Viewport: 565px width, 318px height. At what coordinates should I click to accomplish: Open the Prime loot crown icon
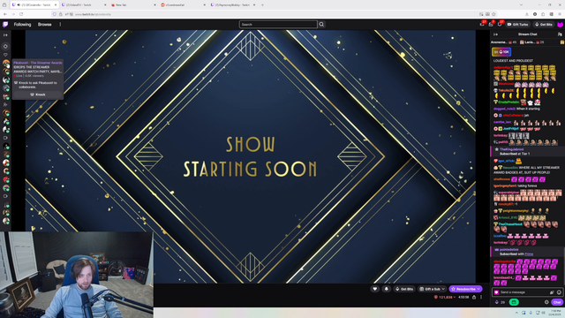[x=482, y=25]
